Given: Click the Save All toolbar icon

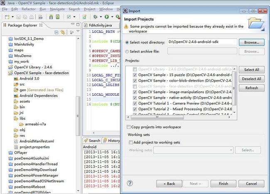Looking at the screenshot, I should [x=25, y=17].
